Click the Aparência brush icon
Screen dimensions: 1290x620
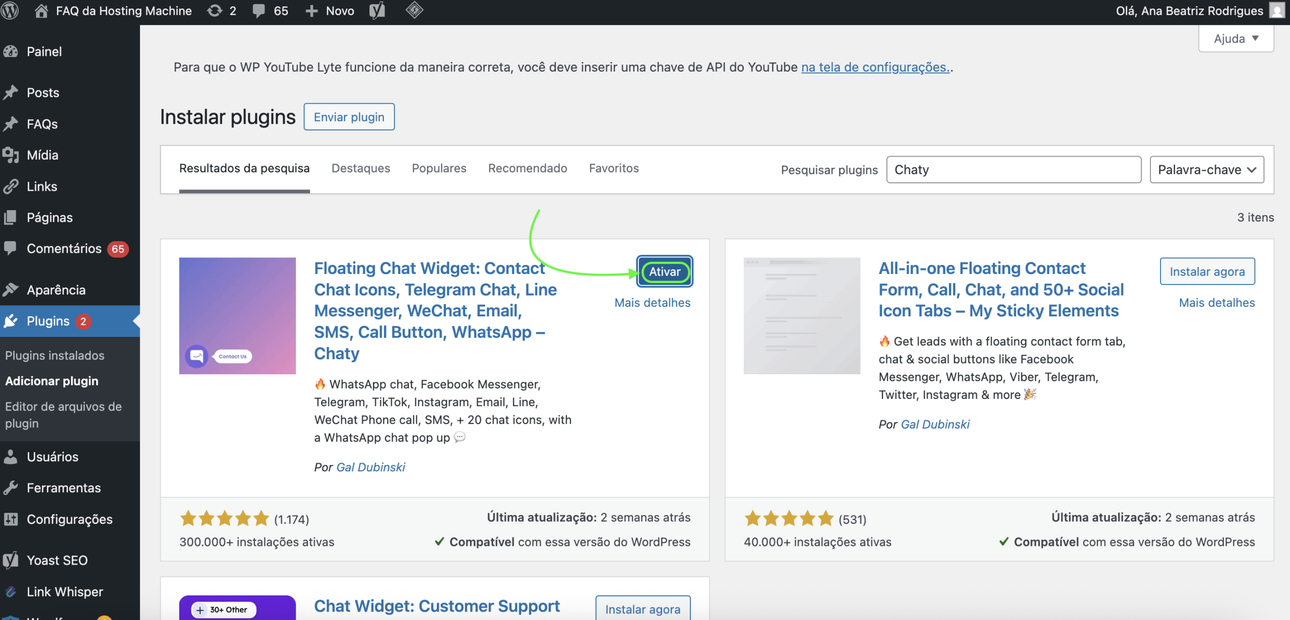[11, 290]
